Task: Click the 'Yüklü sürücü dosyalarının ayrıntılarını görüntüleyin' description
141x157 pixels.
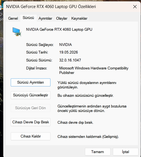Action: [87, 85]
